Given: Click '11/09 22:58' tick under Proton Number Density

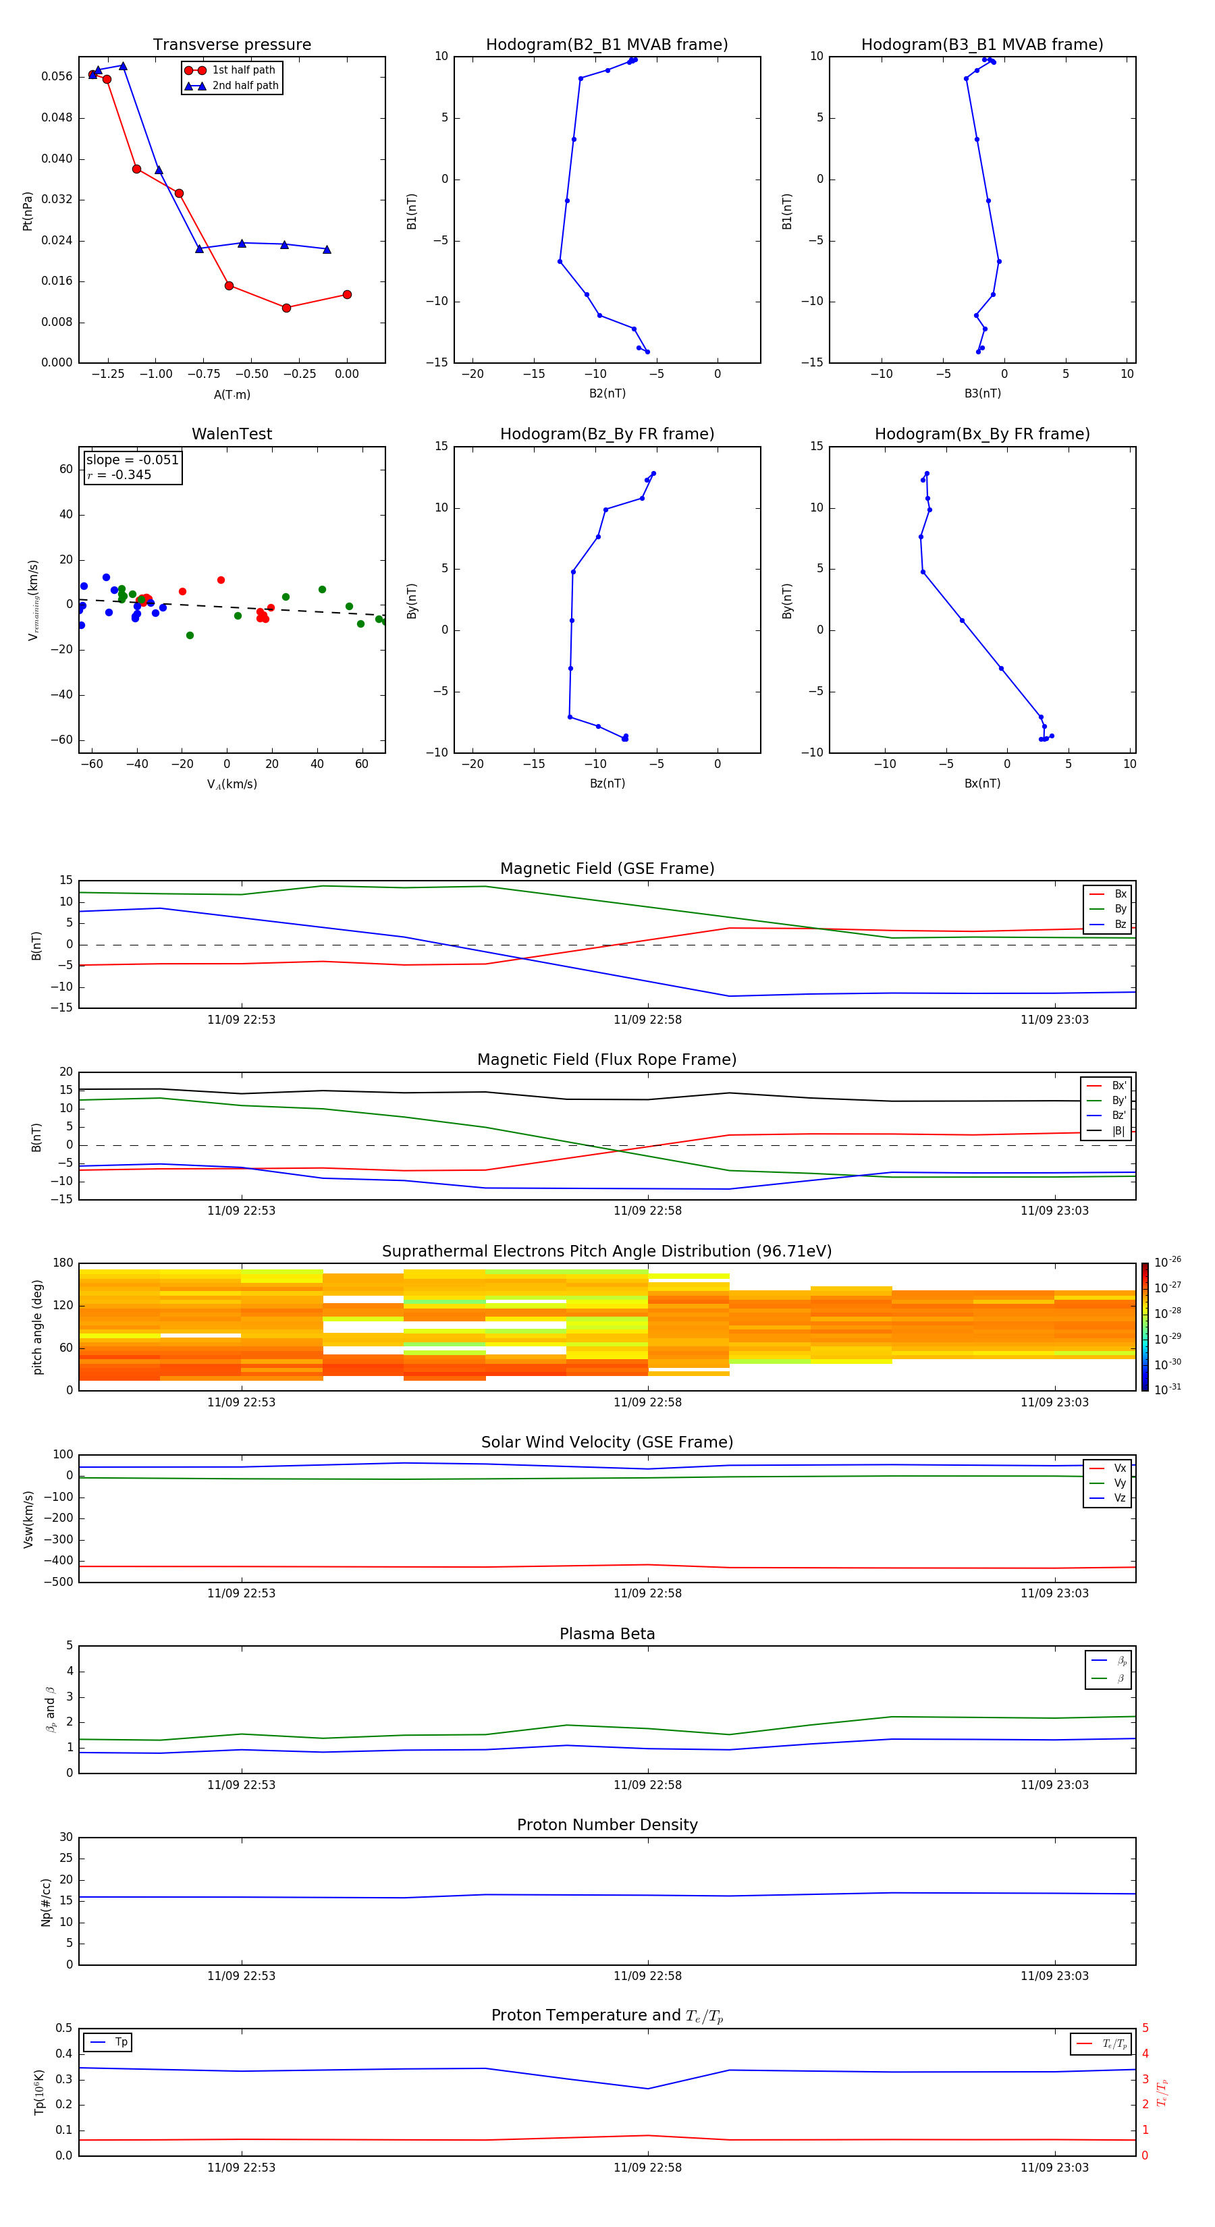Looking at the screenshot, I should [x=648, y=1976].
